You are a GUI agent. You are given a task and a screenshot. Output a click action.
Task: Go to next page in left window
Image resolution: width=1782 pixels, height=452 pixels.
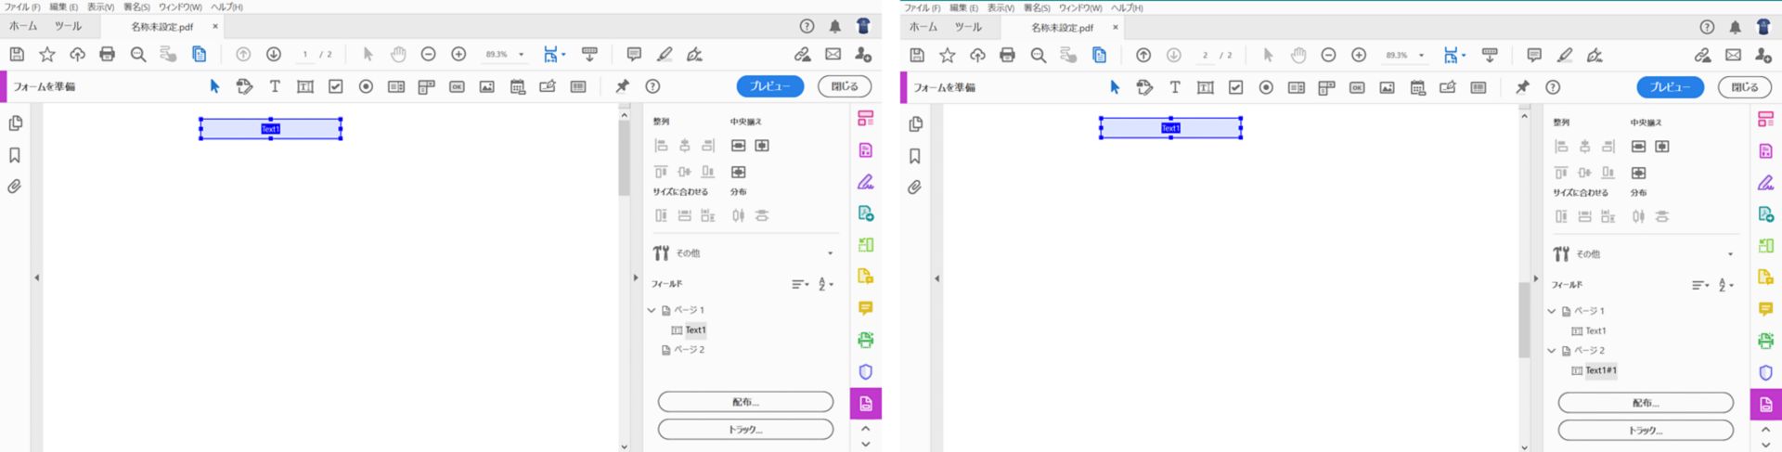pos(274,55)
